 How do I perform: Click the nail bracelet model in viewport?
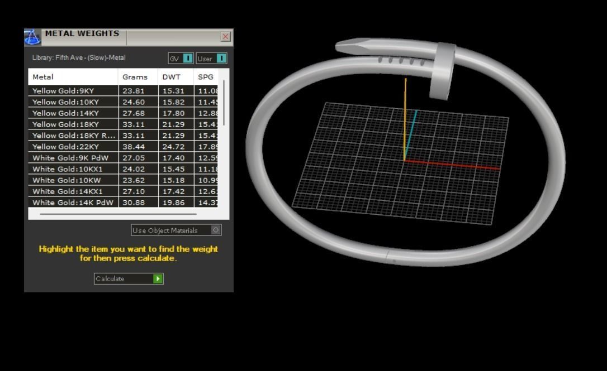tap(405, 152)
